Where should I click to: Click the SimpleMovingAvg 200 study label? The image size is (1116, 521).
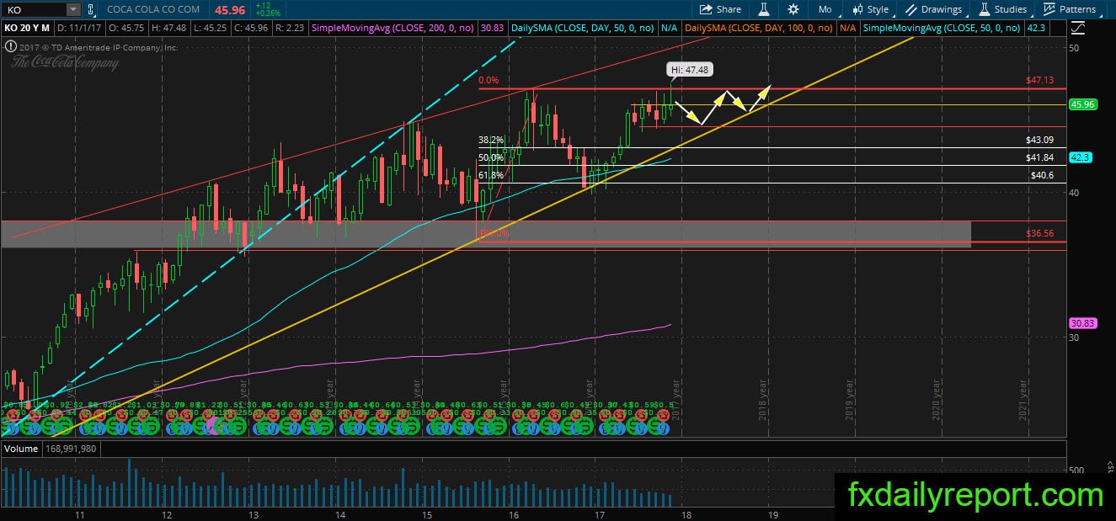(x=393, y=28)
